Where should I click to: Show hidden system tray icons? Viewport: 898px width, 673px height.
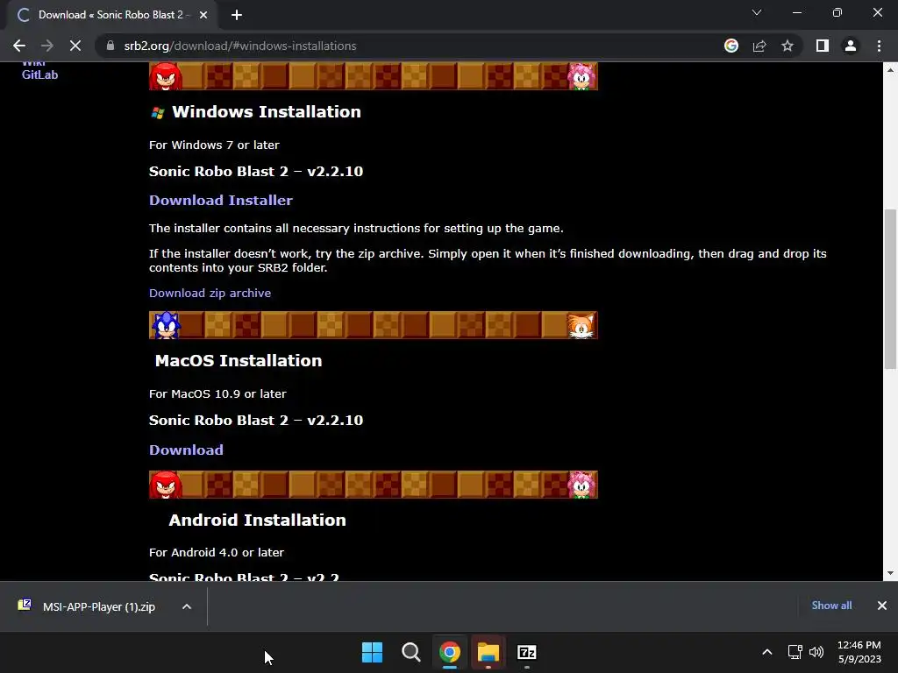point(767,652)
